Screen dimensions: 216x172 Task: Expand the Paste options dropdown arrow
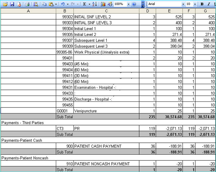(x=56, y=4)
